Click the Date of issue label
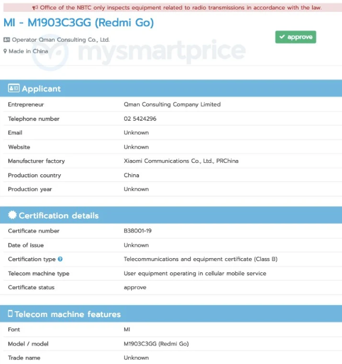The height and width of the screenshot is (364, 342). (x=26, y=245)
